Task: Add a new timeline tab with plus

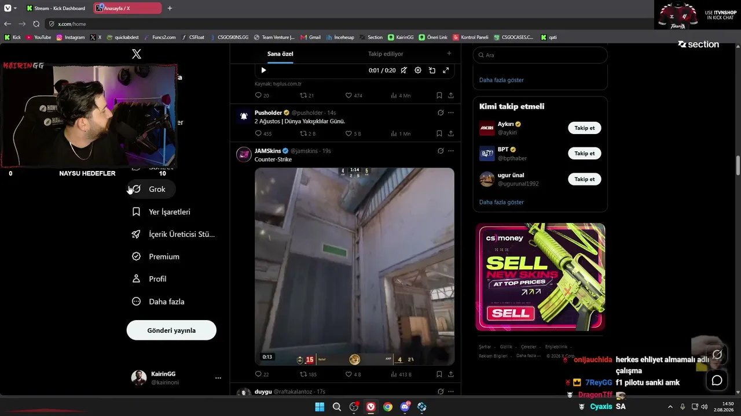Action: (449, 54)
